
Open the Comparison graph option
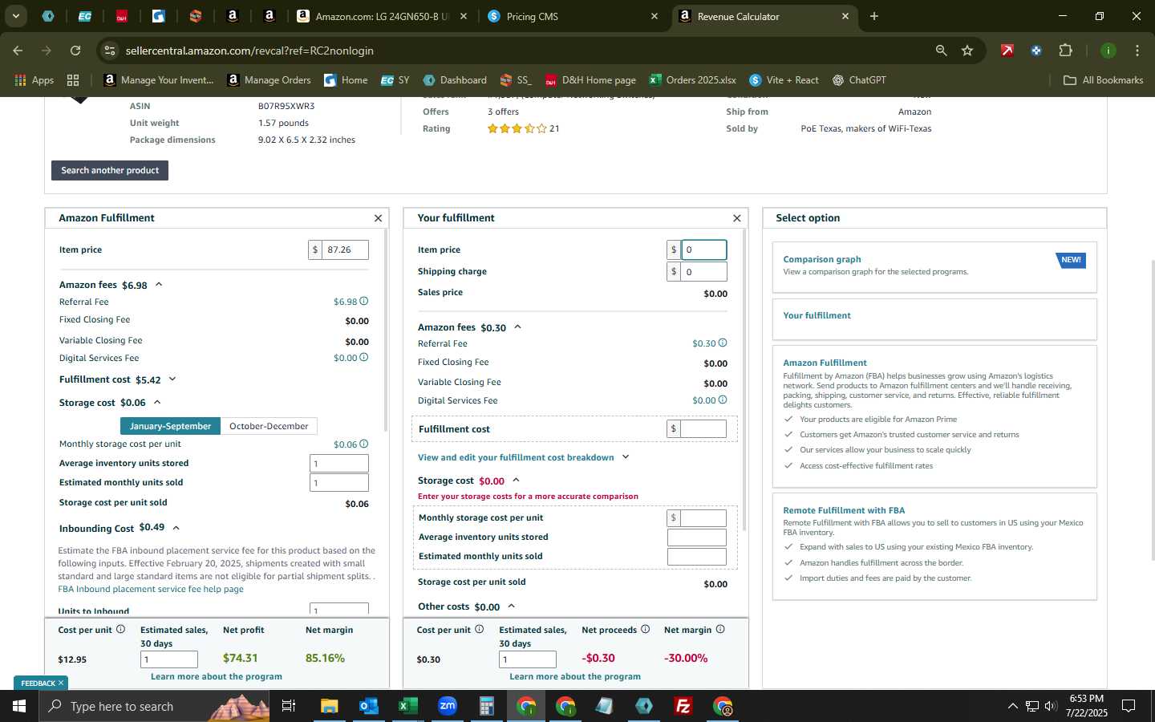point(934,267)
